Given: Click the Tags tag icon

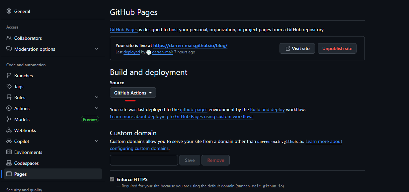Looking at the screenshot, I should tap(9, 87).
